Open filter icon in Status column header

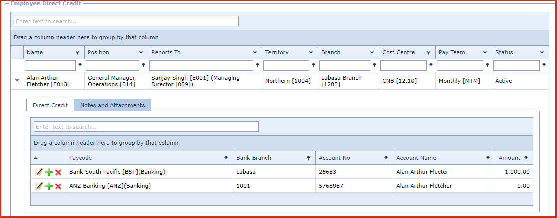542,53
